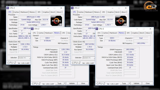
Task: Click Ryzen 5 logo beside 1.392 V voltage
Action: point(121,21)
